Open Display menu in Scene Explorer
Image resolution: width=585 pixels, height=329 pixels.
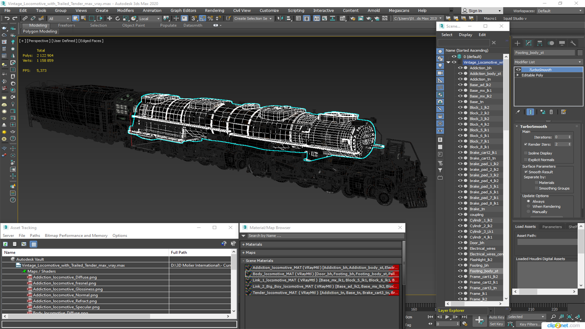coord(465,35)
